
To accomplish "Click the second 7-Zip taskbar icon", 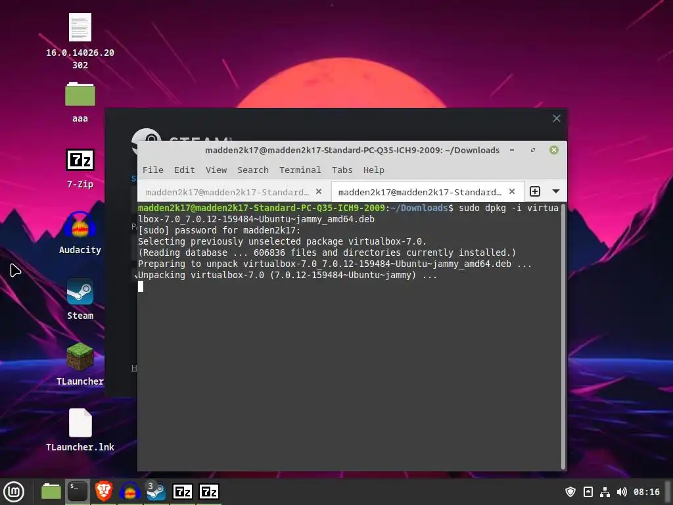I will coord(208,492).
